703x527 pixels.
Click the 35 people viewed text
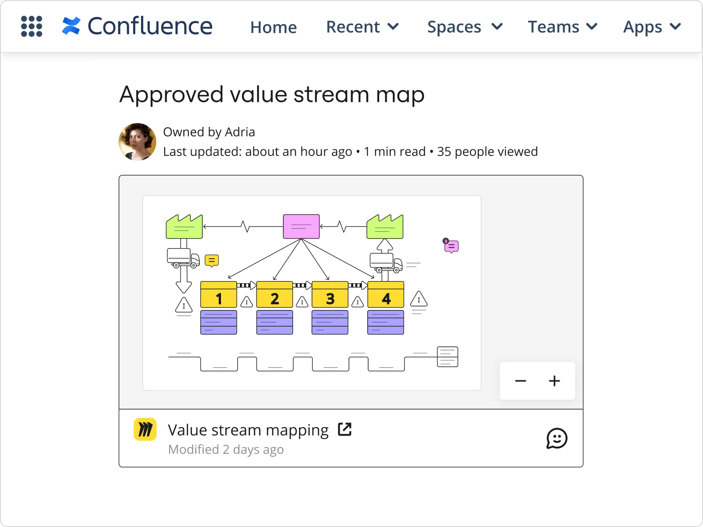pos(487,152)
